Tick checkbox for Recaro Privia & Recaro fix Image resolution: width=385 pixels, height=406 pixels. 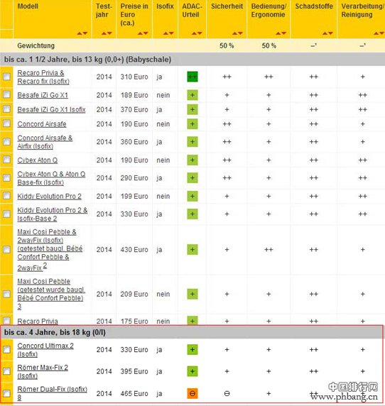pos(6,77)
